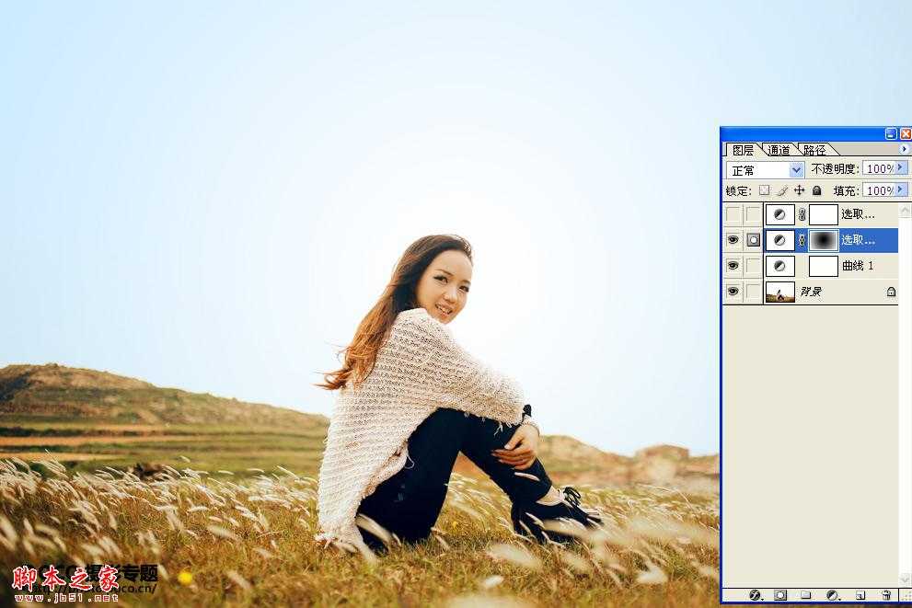
Task: Click the add layer mask button
Action: [780, 595]
